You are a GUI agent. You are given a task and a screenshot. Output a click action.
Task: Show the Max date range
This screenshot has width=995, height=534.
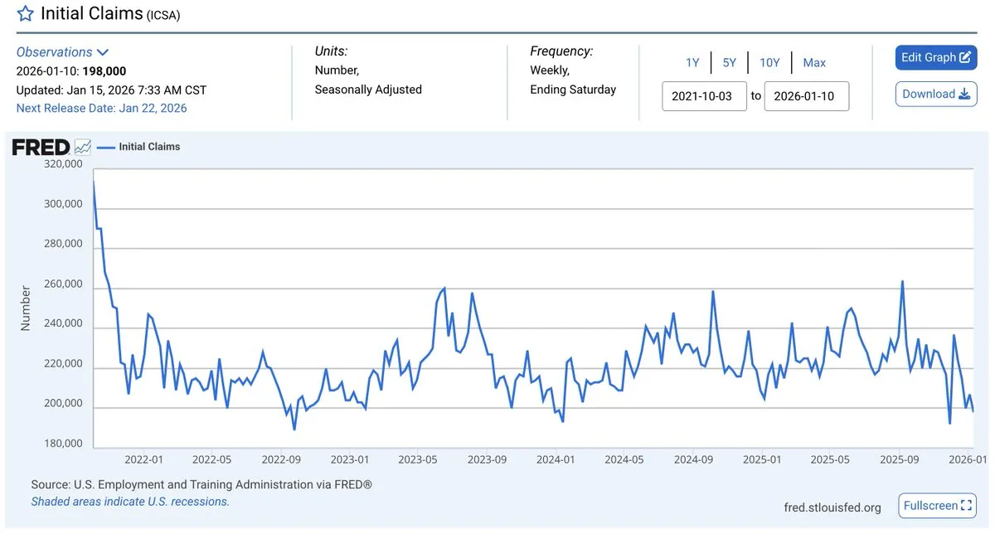point(814,63)
